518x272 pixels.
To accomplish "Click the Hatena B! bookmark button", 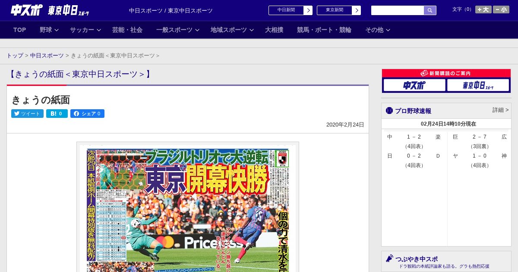I will 57,114.
